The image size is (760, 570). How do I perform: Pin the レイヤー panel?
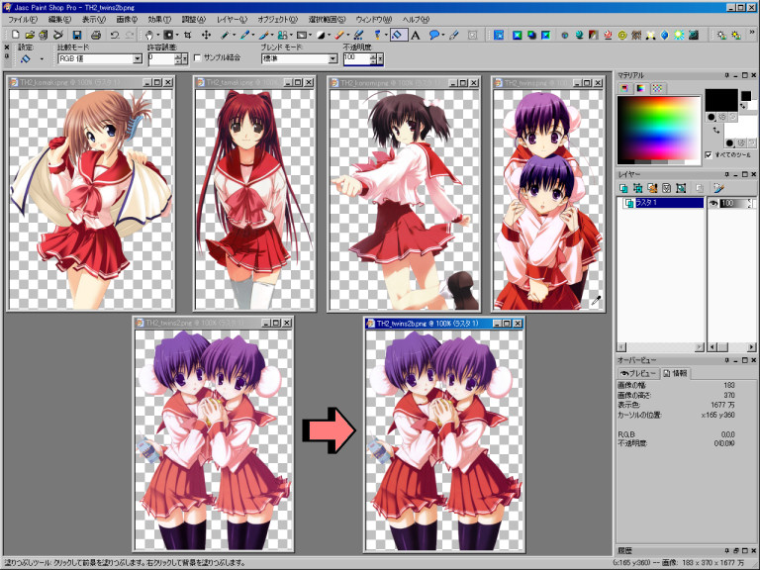727,174
